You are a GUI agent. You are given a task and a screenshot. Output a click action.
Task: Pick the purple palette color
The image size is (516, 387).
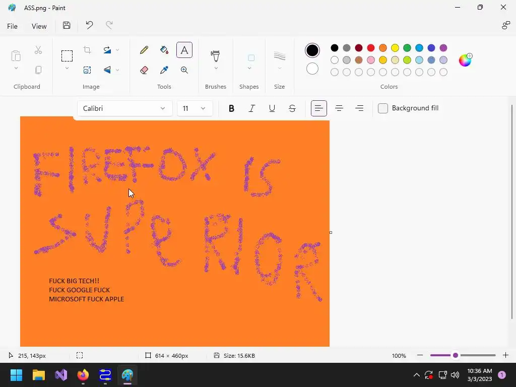(443, 48)
